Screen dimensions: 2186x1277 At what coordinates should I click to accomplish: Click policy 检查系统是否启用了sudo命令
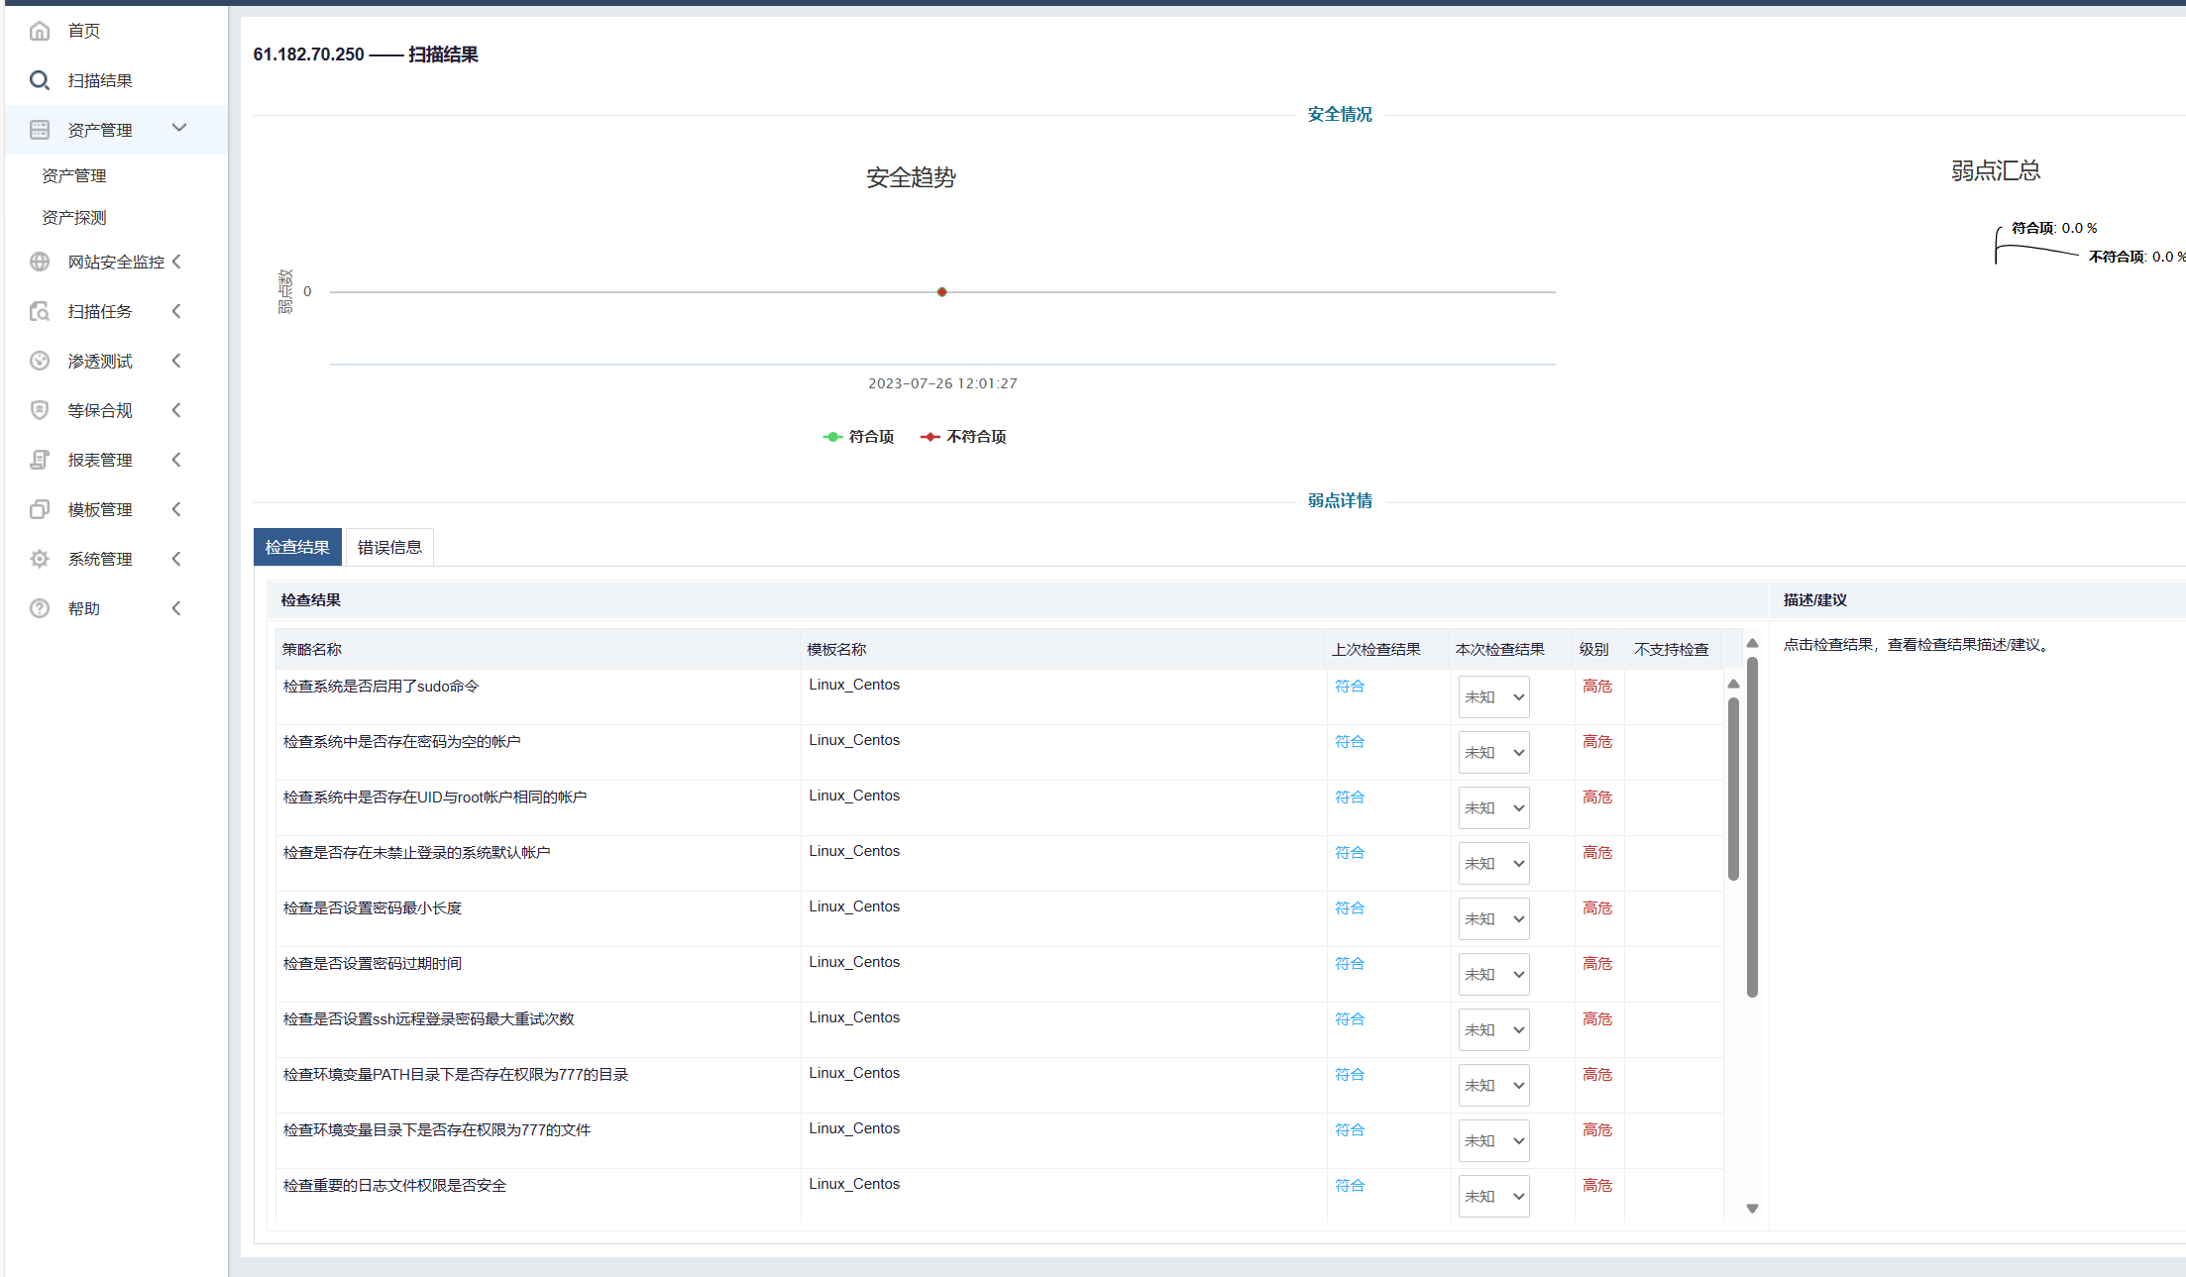tap(381, 686)
